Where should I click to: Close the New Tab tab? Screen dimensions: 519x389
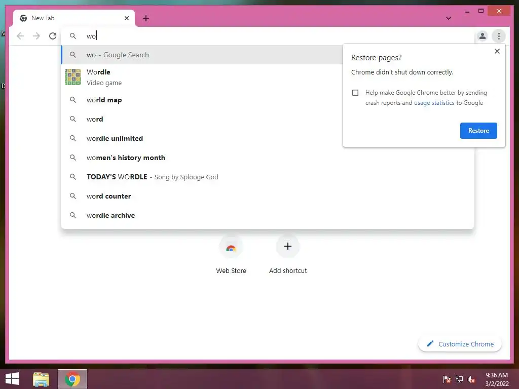point(126,18)
